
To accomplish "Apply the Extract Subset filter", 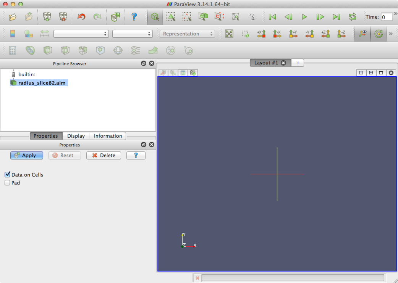I will pyautogui.click(x=100, y=50).
